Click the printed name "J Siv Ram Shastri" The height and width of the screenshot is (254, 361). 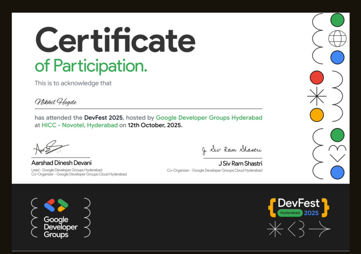click(240, 164)
